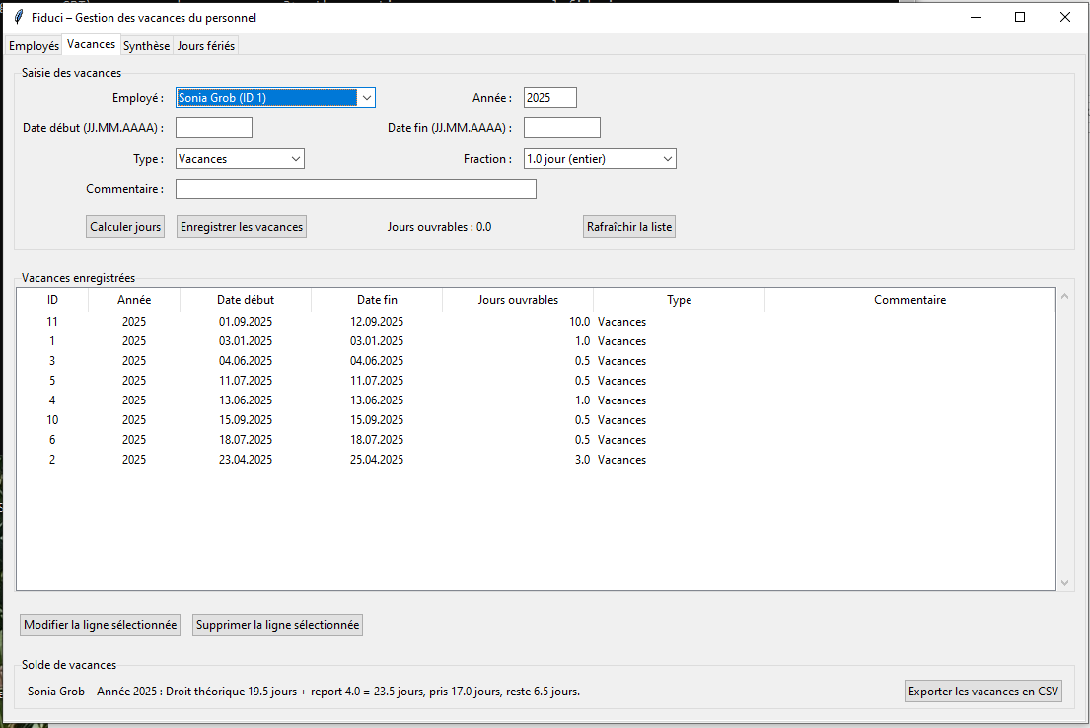
Task: Click Rafraîchir la liste button
Action: 629,227
